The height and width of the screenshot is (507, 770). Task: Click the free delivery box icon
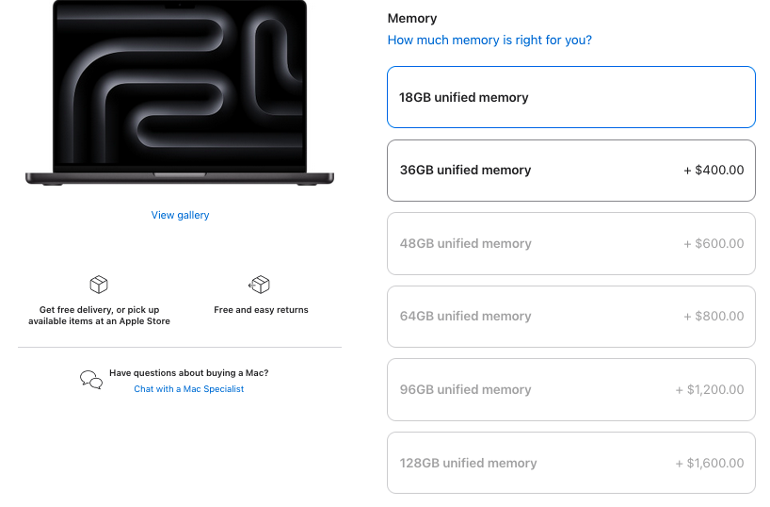(99, 285)
